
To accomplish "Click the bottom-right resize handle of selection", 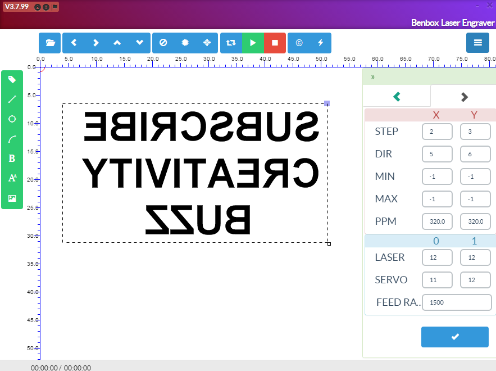I will pyautogui.click(x=329, y=244).
